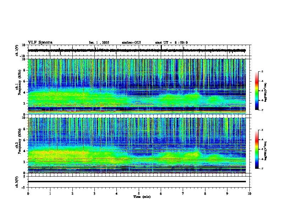Click the ch.2 spectrogram image panel
281x217 pixels.
coord(137,145)
